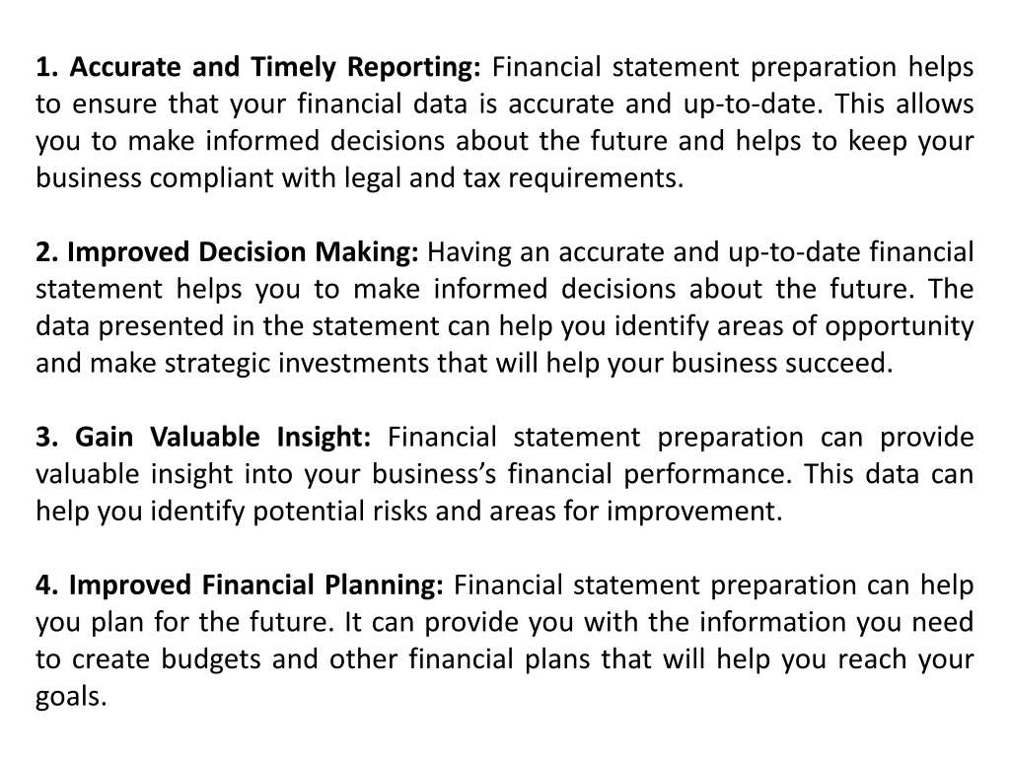Image resolution: width=1010 pixels, height=757 pixels.
Task: Click the number '2.' list marker
Action: [47, 251]
